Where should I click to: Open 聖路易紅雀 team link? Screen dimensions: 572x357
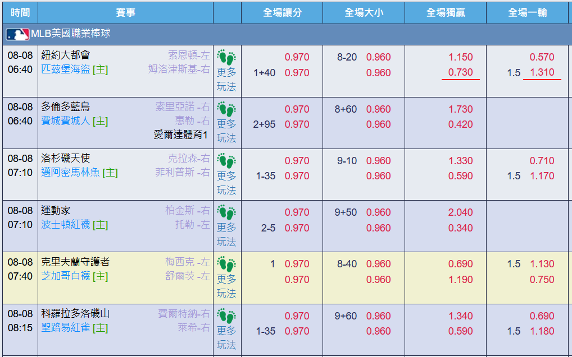pos(66,327)
